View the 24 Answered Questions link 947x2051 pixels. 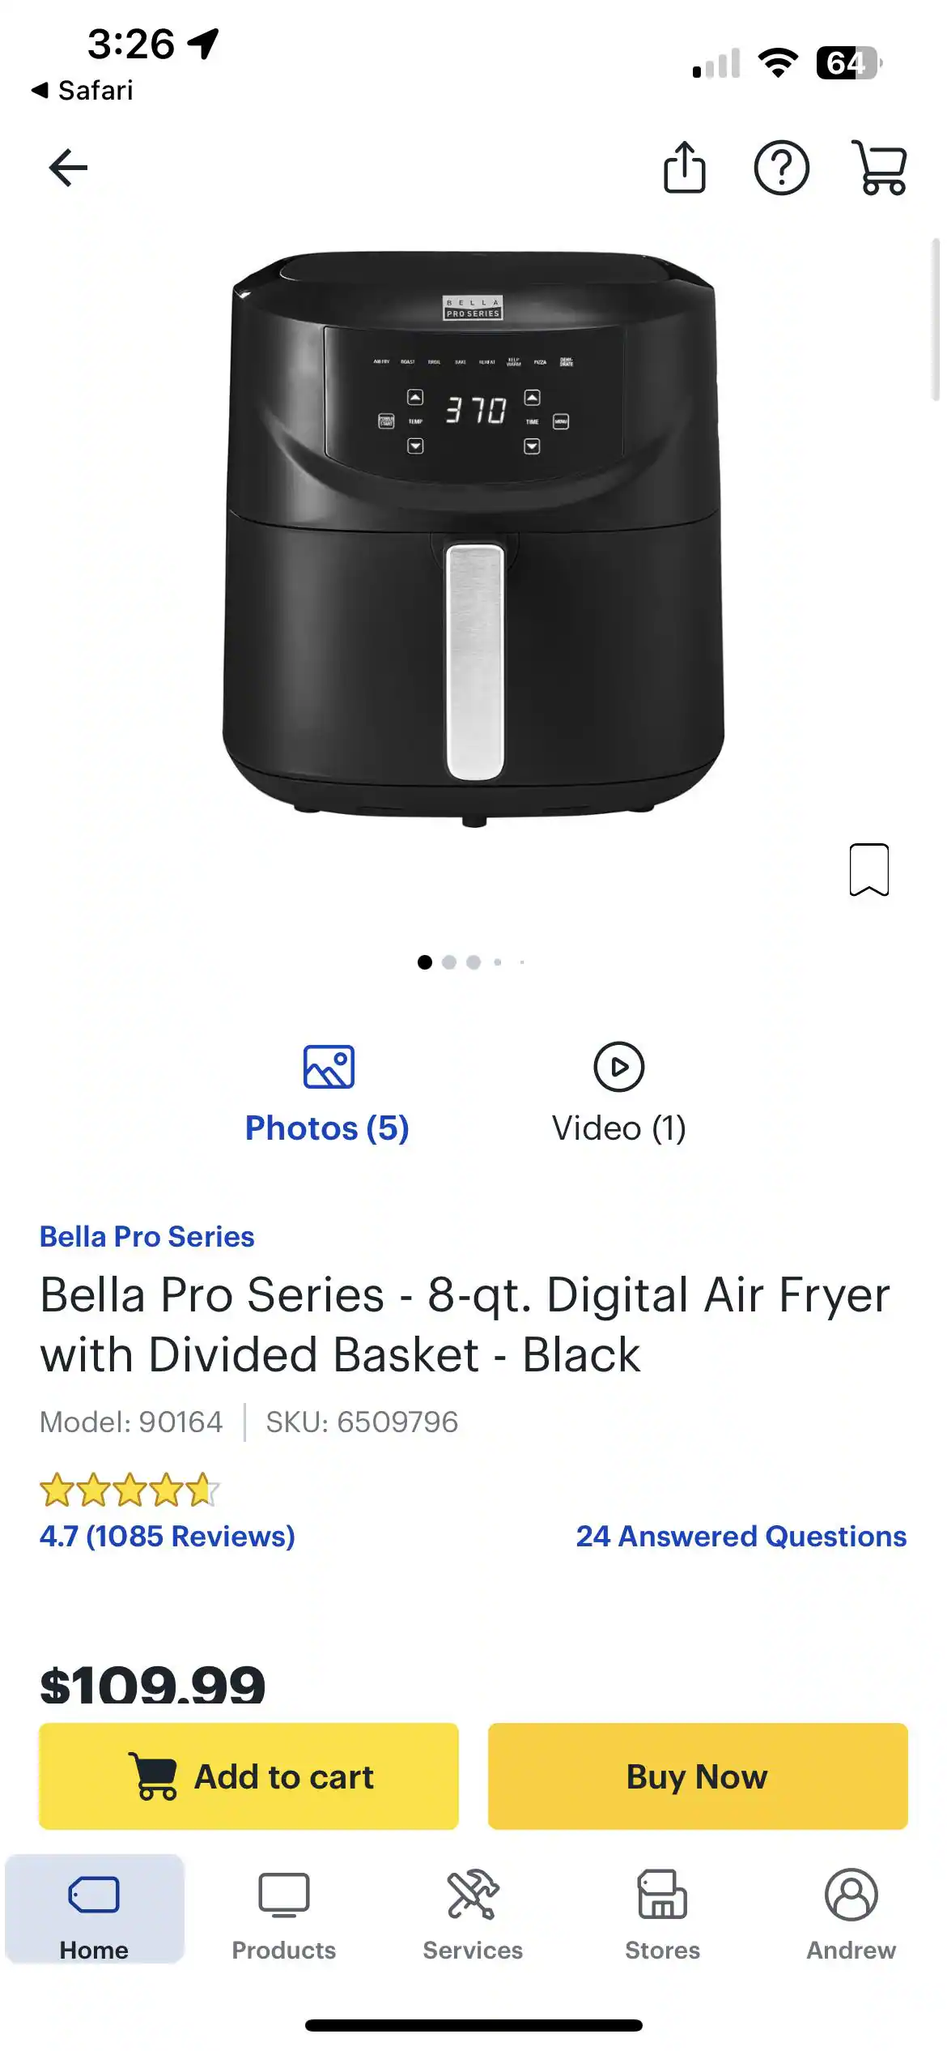[x=741, y=1536]
